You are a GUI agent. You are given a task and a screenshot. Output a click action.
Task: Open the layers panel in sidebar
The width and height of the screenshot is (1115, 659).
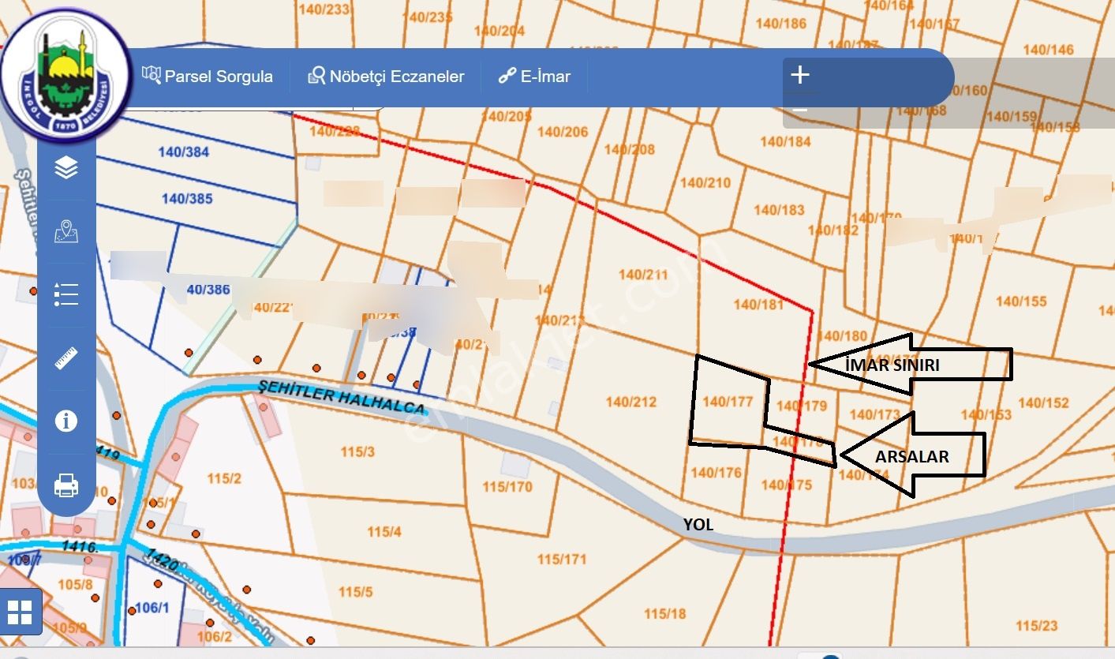click(66, 167)
